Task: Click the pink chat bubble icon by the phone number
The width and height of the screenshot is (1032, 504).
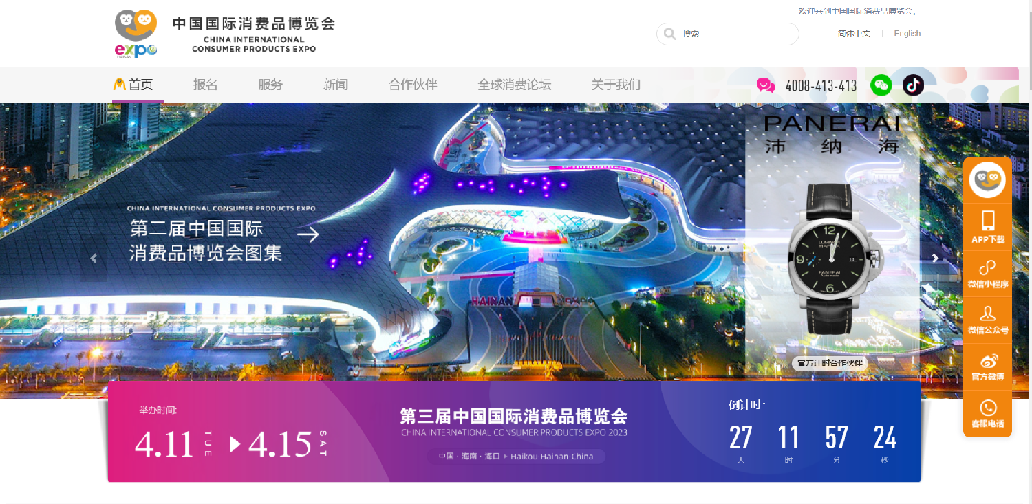Action: (766, 85)
